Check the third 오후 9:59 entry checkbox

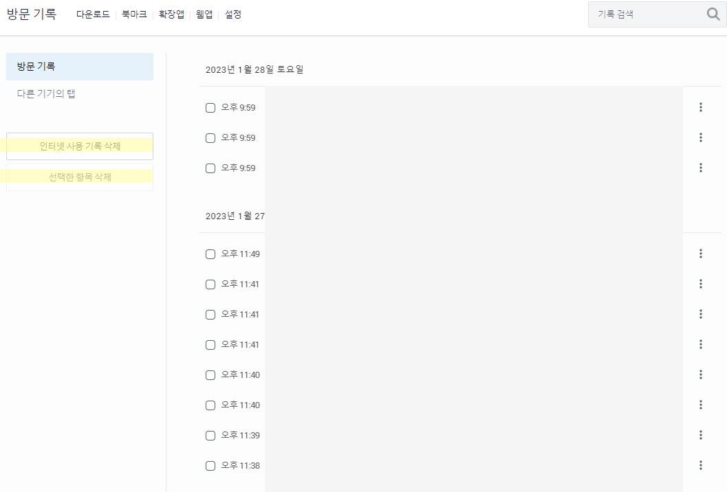(x=210, y=168)
